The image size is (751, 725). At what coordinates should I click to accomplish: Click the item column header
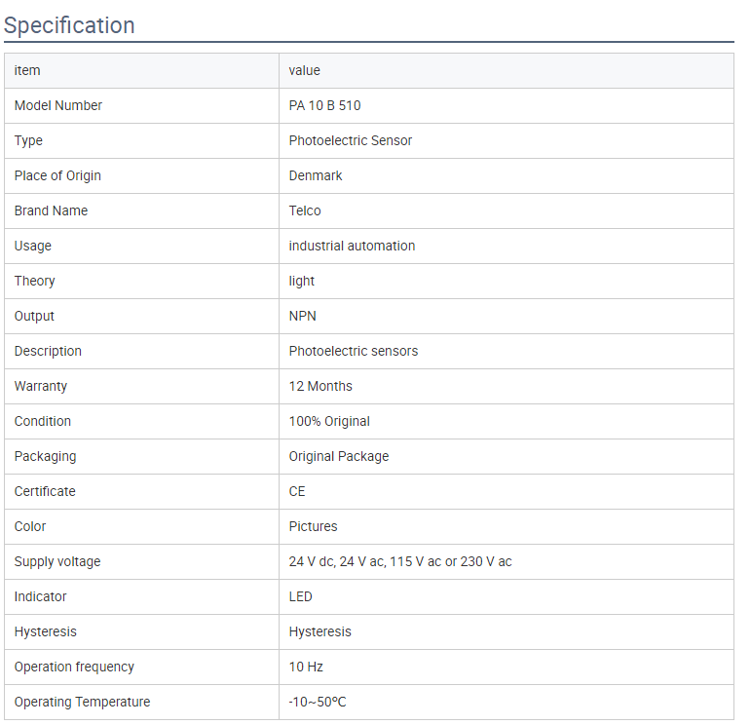(27, 70)
